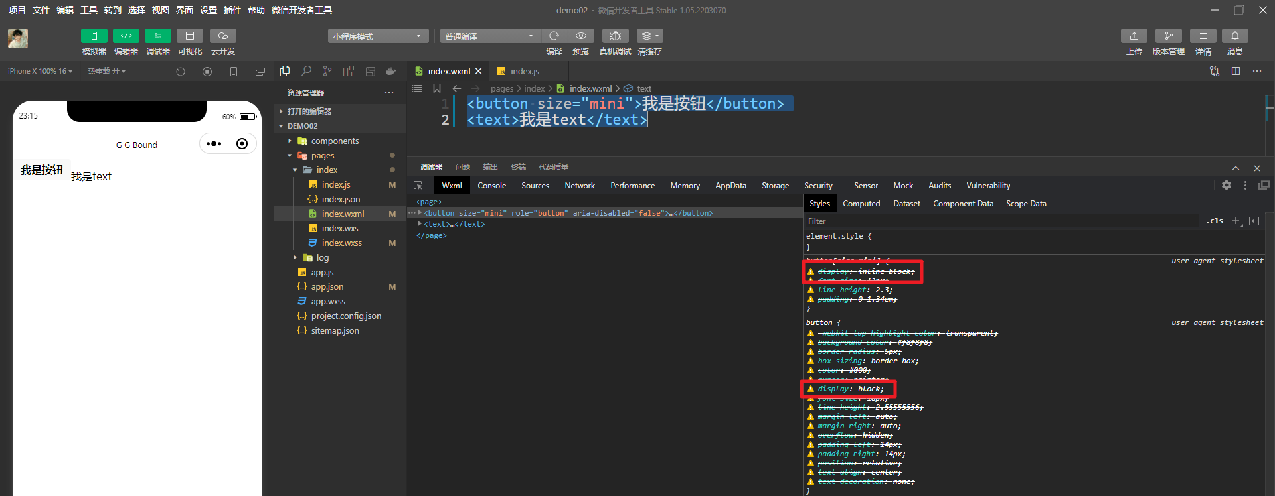Toggle the debugger (调试器) panel button

[157, 36]
